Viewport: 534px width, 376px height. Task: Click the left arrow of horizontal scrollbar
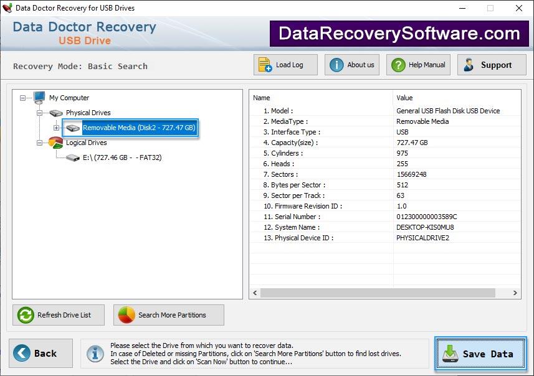pyautogui.click(x=255, y=293)
